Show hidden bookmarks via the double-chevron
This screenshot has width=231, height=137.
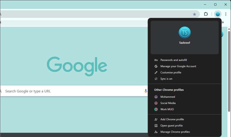pyautogui.click(x=223, y=22)
